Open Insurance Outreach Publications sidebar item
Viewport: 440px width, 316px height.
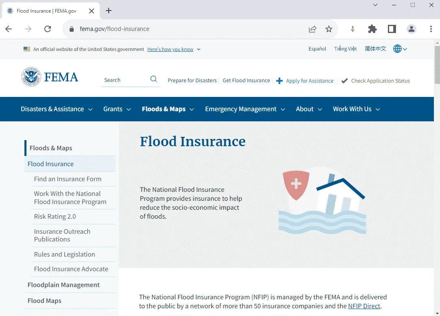coord(62,235)
